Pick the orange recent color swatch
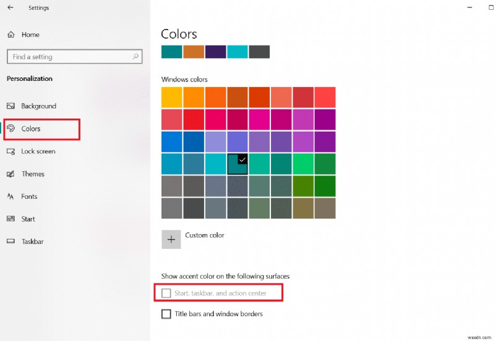 click(x=193, y=52)
